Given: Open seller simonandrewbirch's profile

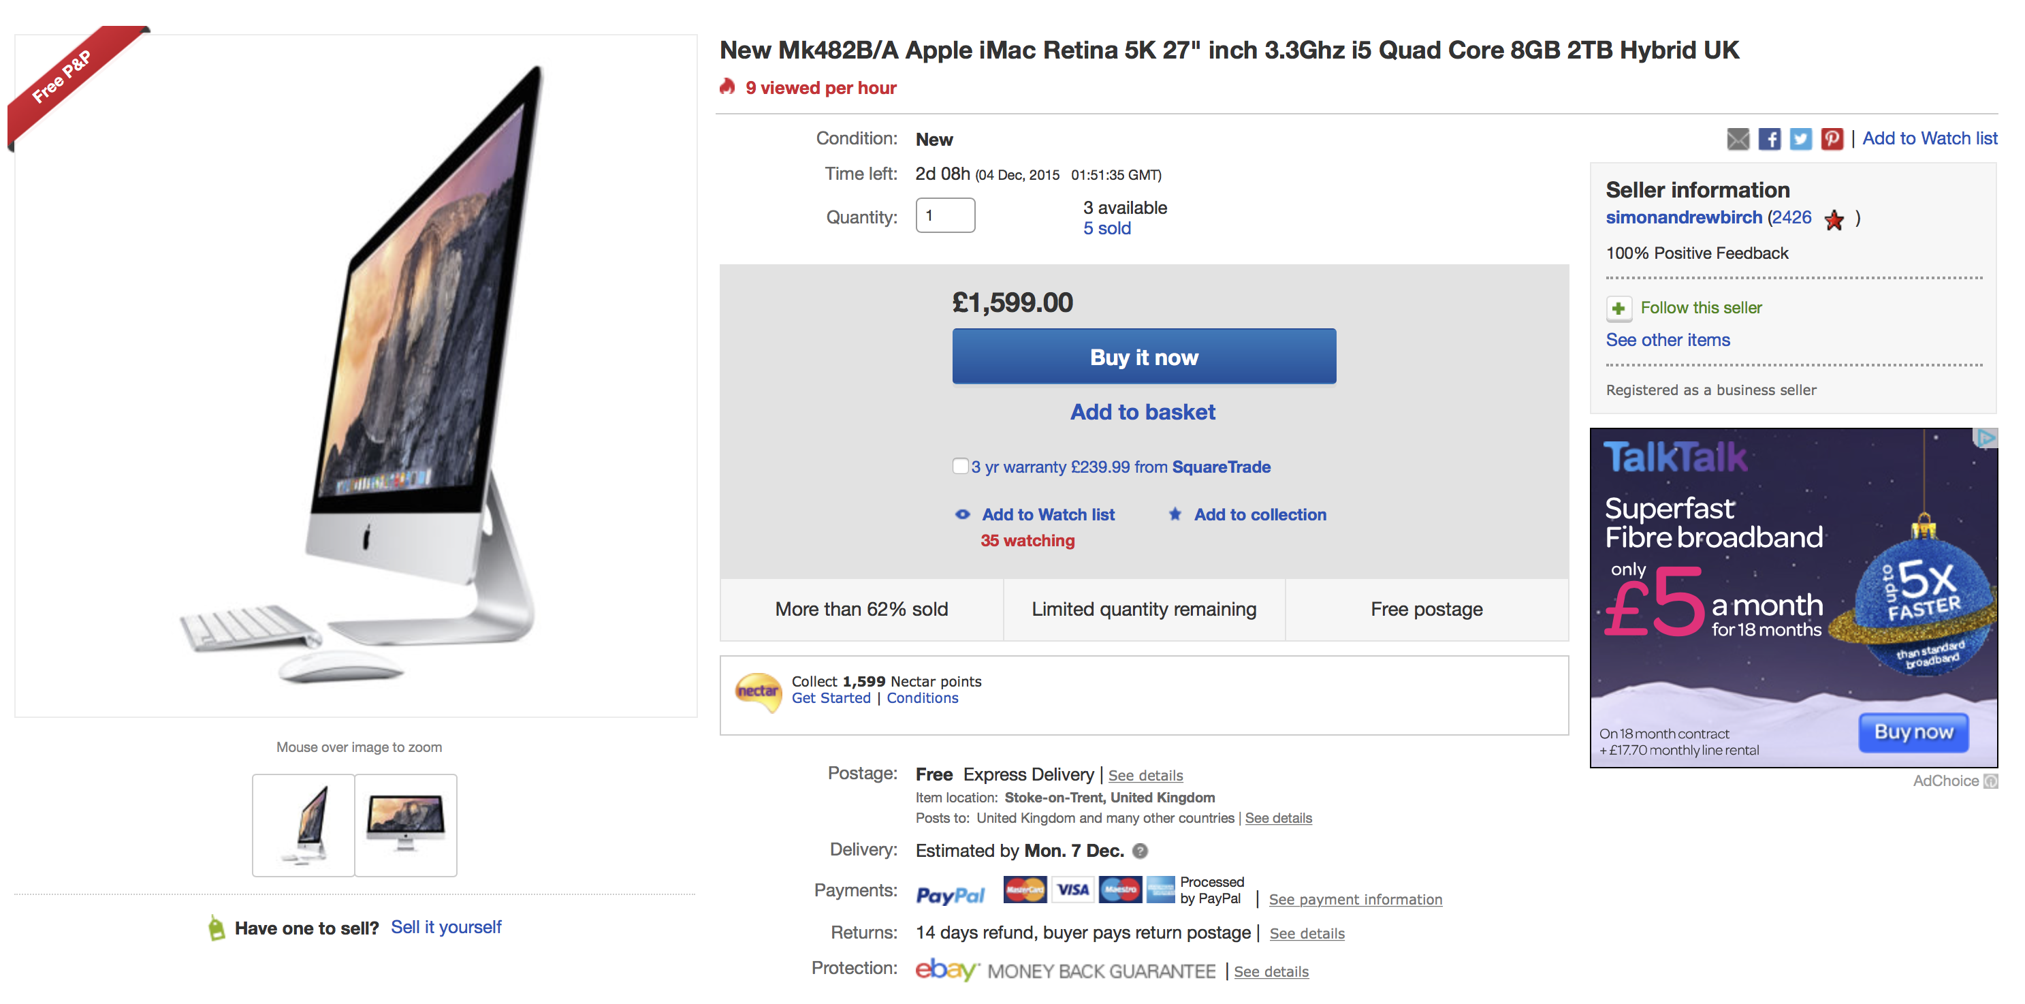Looking at the screenshot, I should point(1683,218).
